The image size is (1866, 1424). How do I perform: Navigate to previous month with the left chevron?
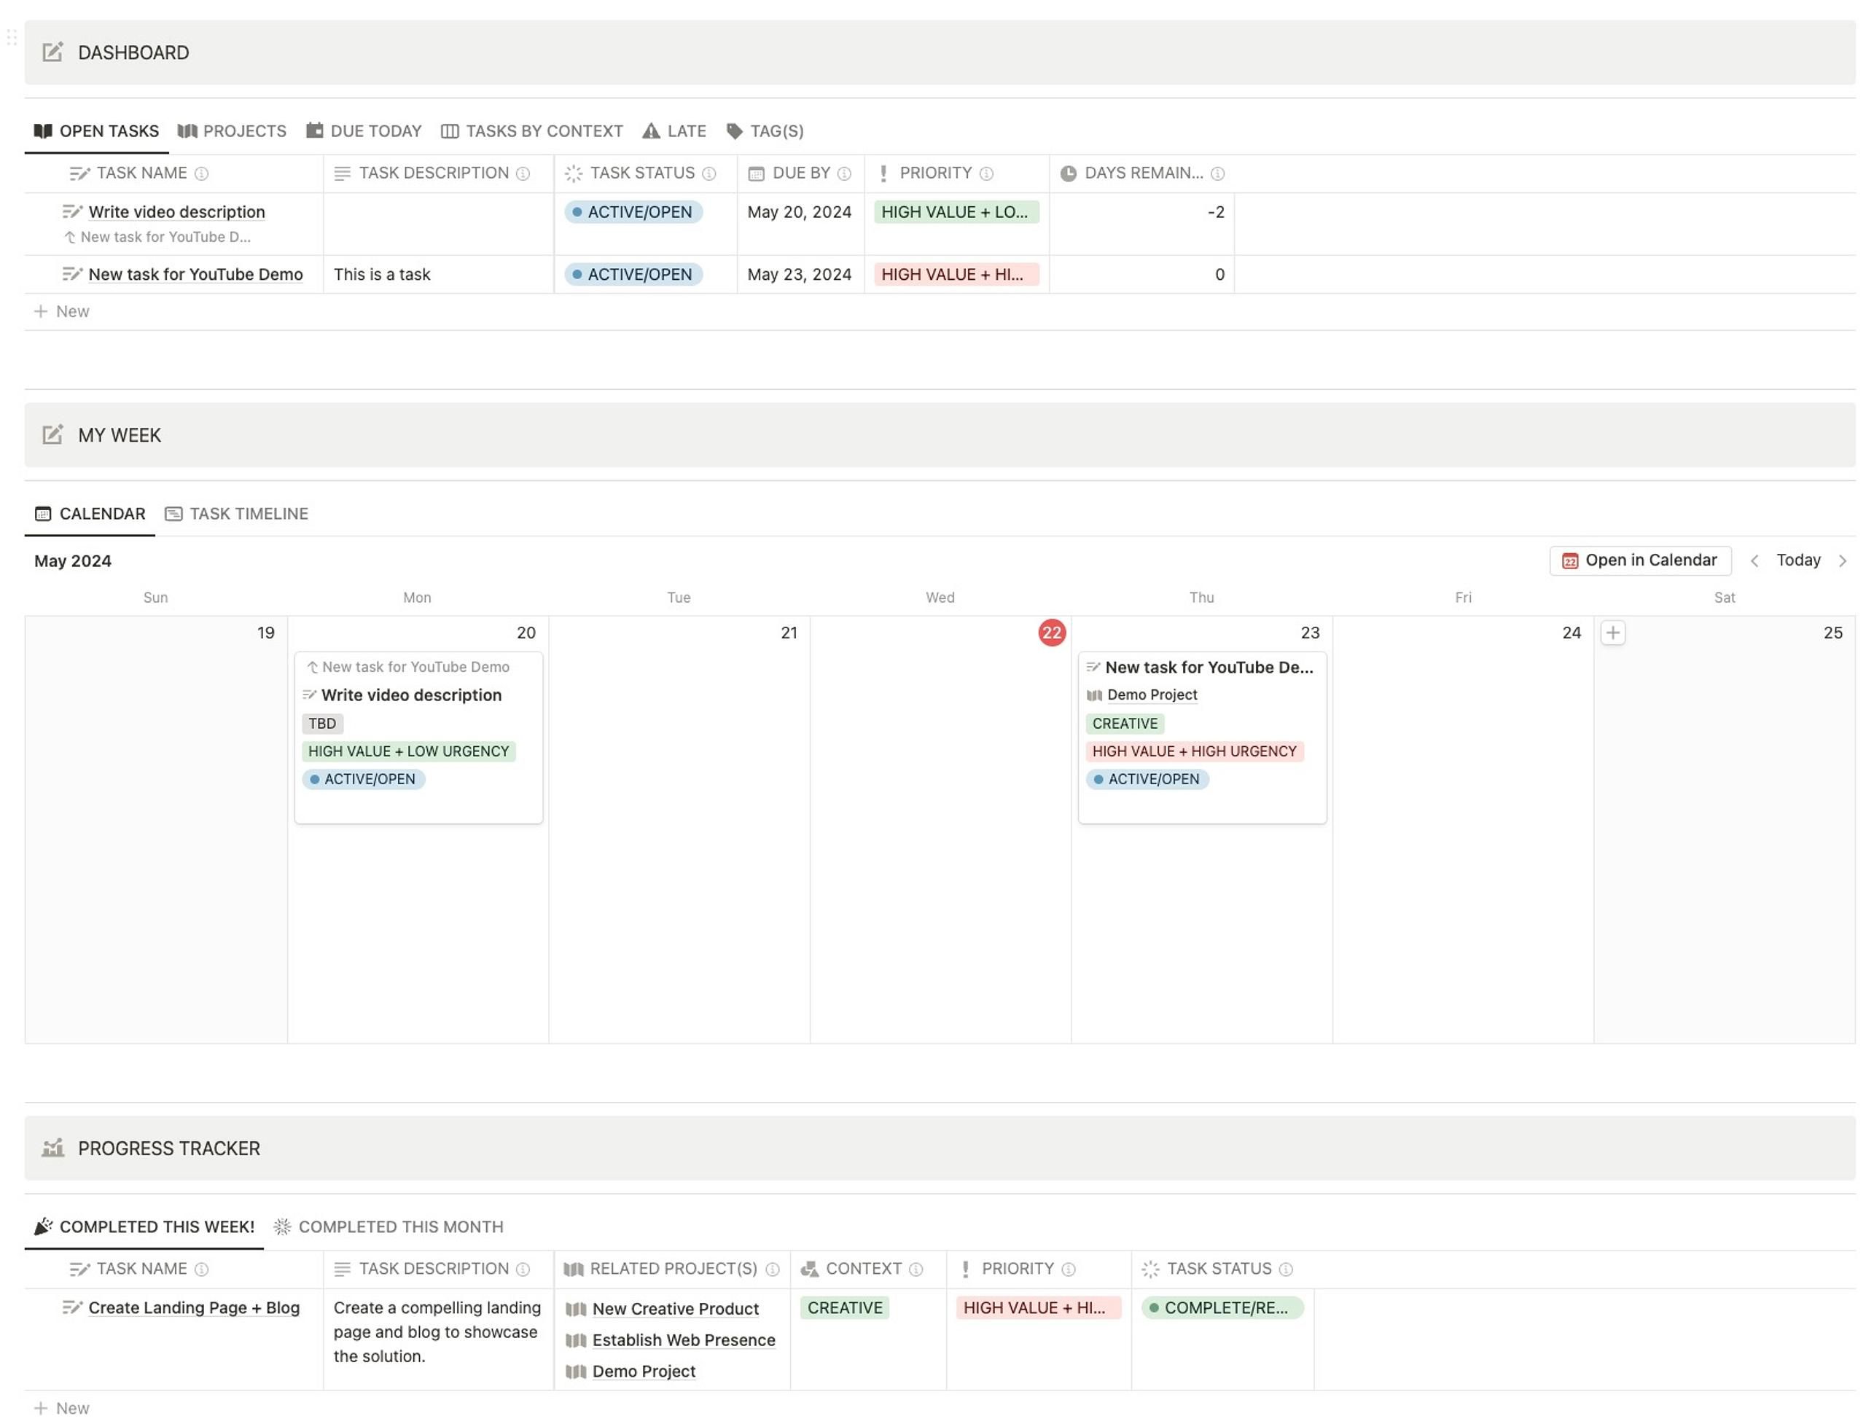click(x=1755, y=560)
